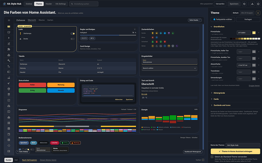Select the Räume tab in preview
Screen dimensions: 262x163
click(x=42, y=20)
